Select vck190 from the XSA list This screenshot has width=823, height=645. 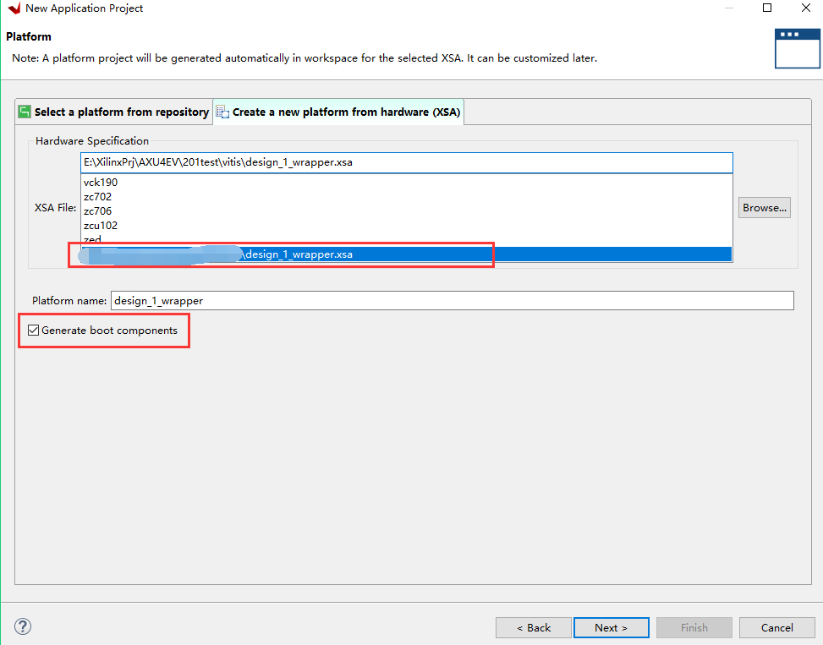pyautogui.click(x=407, y=183)
